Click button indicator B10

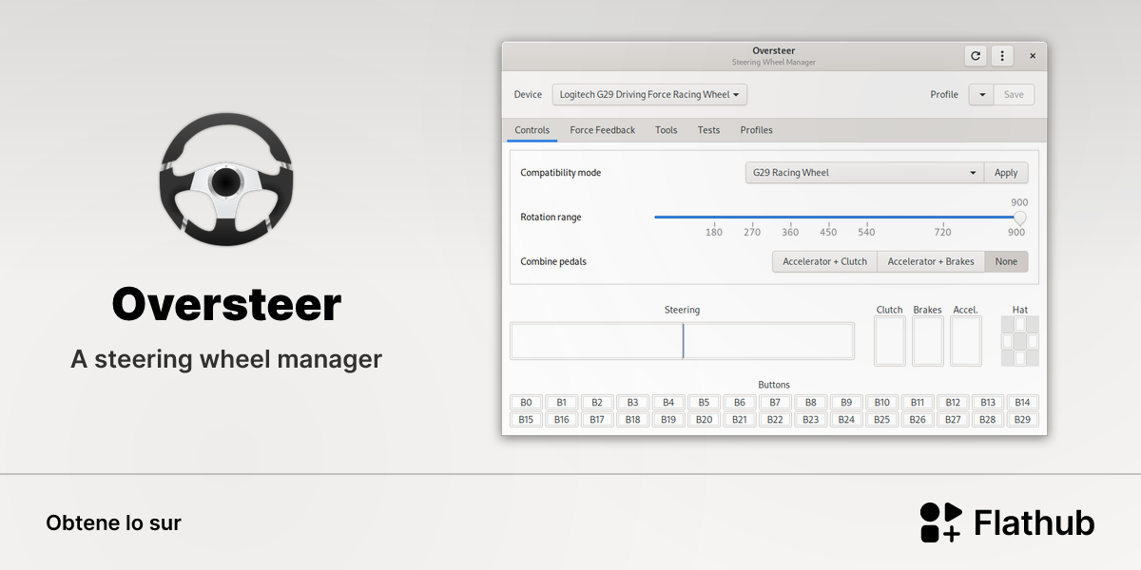(x=881, y=403)
